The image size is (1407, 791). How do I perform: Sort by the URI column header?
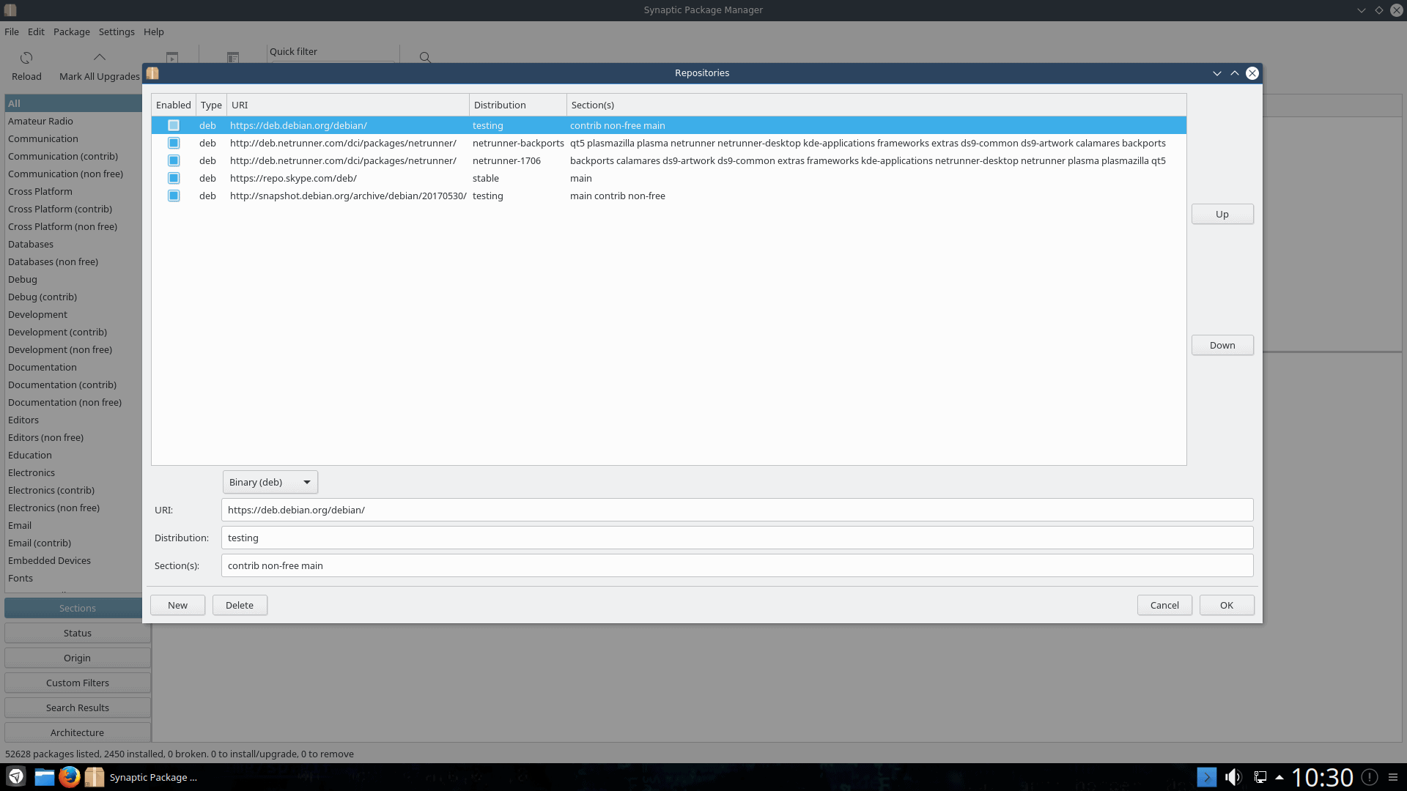tap(348, 105)
